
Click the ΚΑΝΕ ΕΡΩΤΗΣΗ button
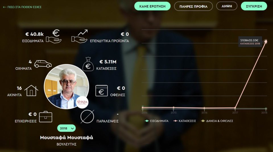[152, 6]
